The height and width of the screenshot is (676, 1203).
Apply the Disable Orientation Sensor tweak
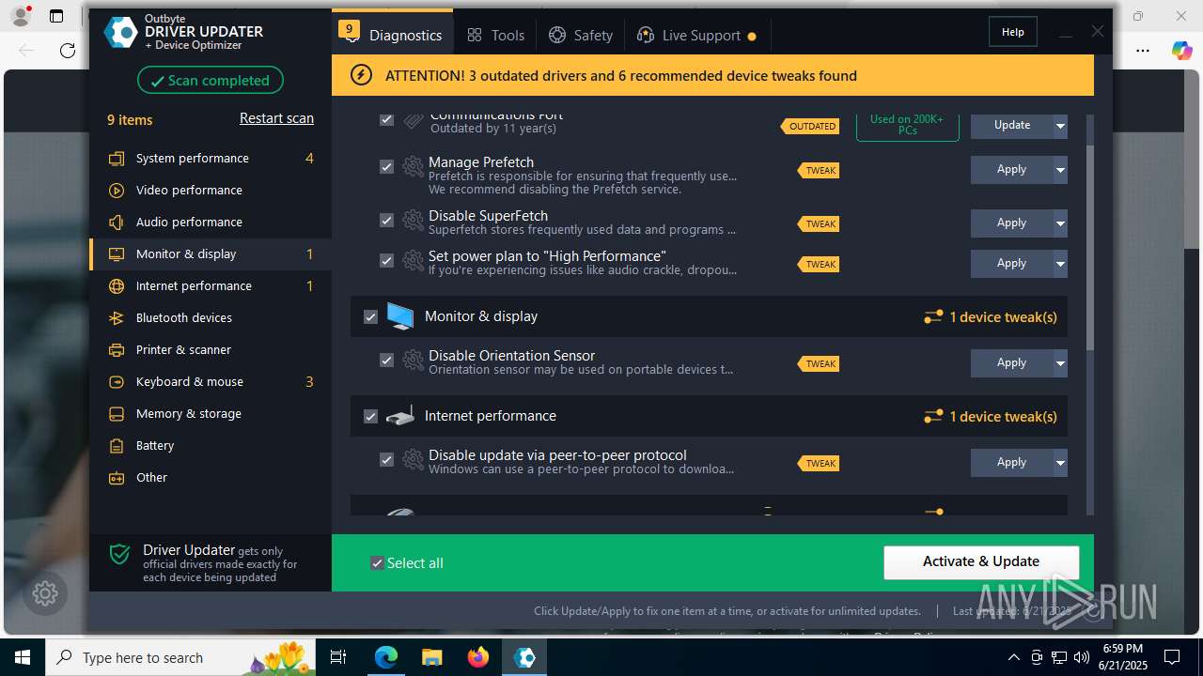(x=1011, y=363)
